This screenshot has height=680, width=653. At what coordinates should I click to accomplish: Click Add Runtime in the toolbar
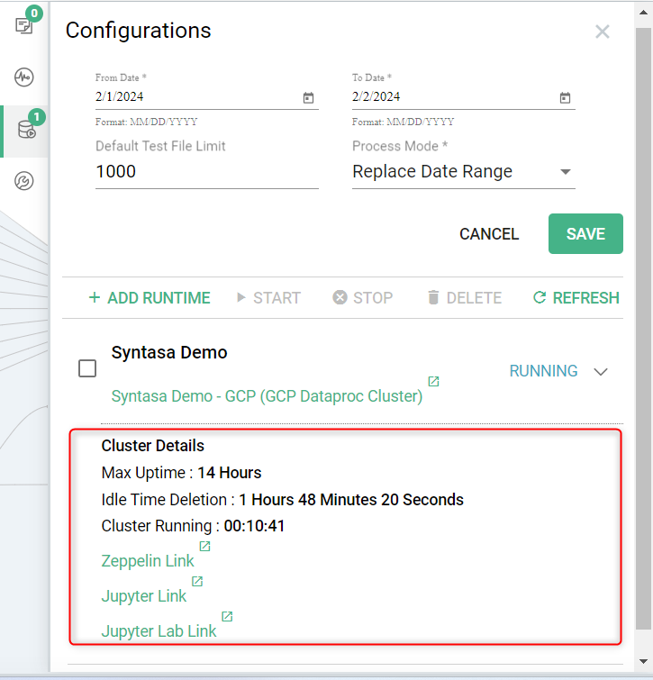pos(150,298)
